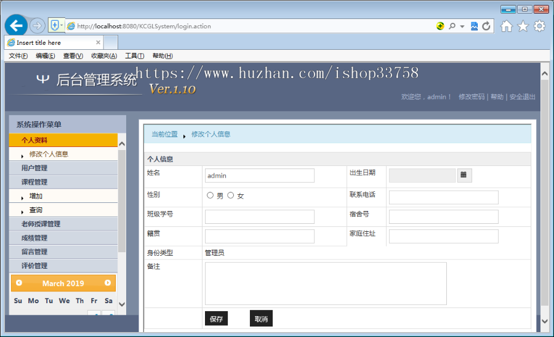
Task: Click the March 2019 calendar title
Action: click(x=63, y=283)
